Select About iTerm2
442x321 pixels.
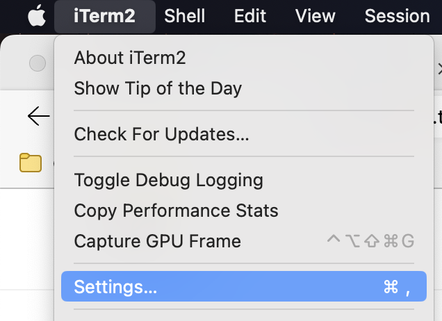click(130, 57)
